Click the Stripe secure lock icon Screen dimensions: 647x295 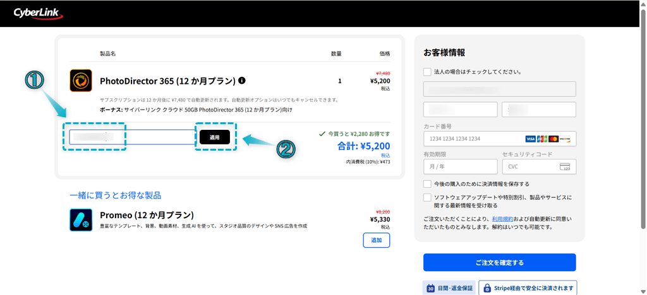click(x=487, y=287)
